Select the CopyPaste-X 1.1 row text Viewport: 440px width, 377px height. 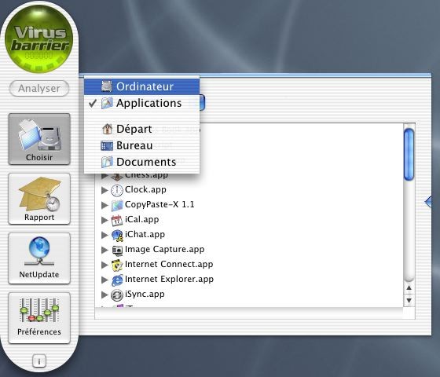[x=159, y=204]
